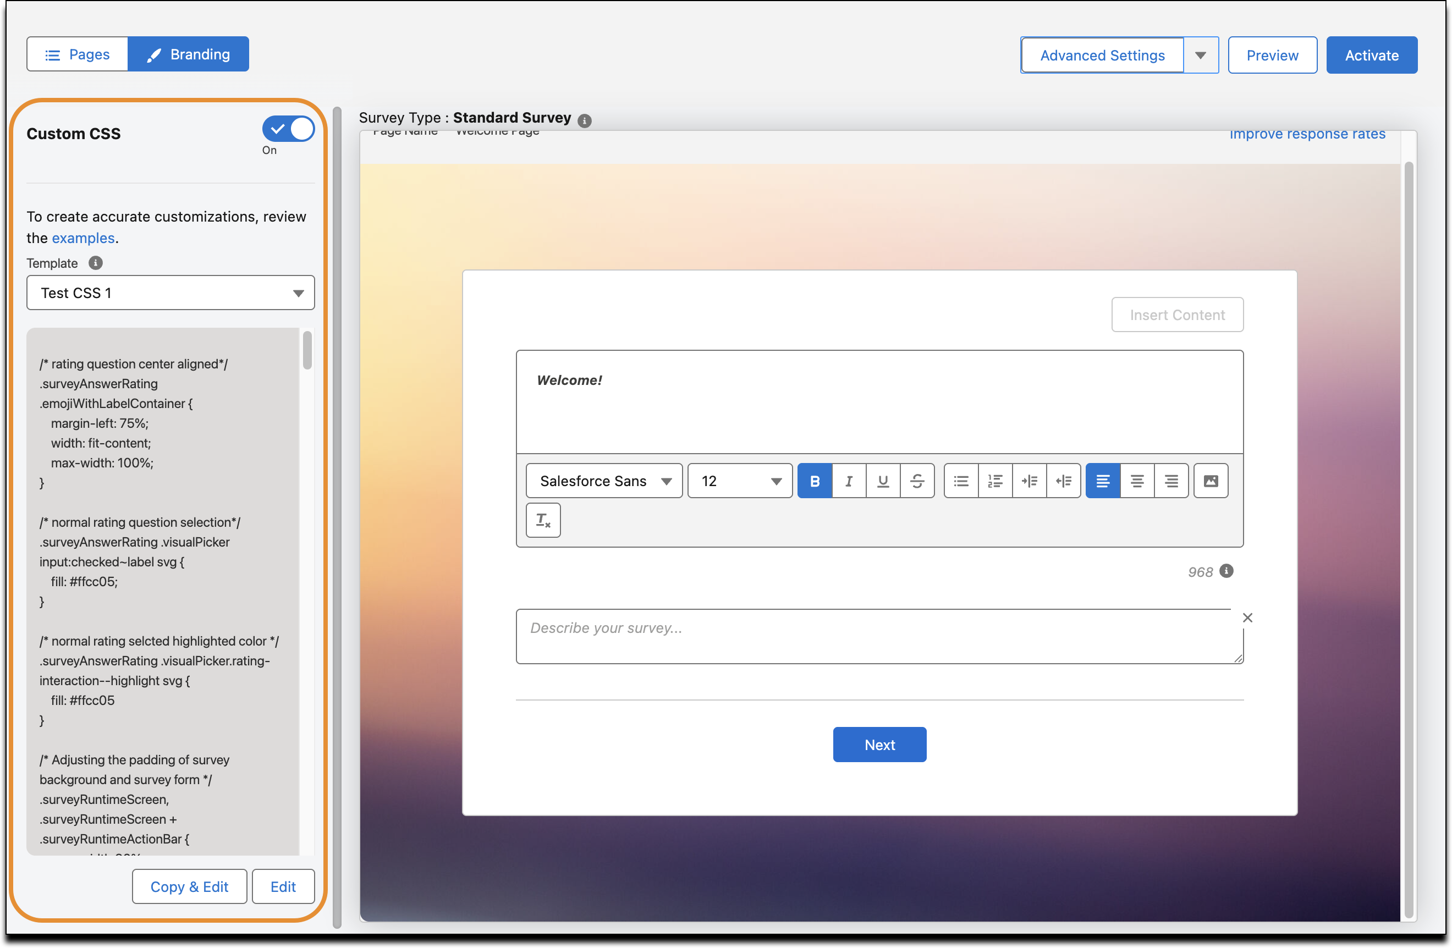Open the Test CSS 1 template dropdown
1452x948 pixels.
170,292
